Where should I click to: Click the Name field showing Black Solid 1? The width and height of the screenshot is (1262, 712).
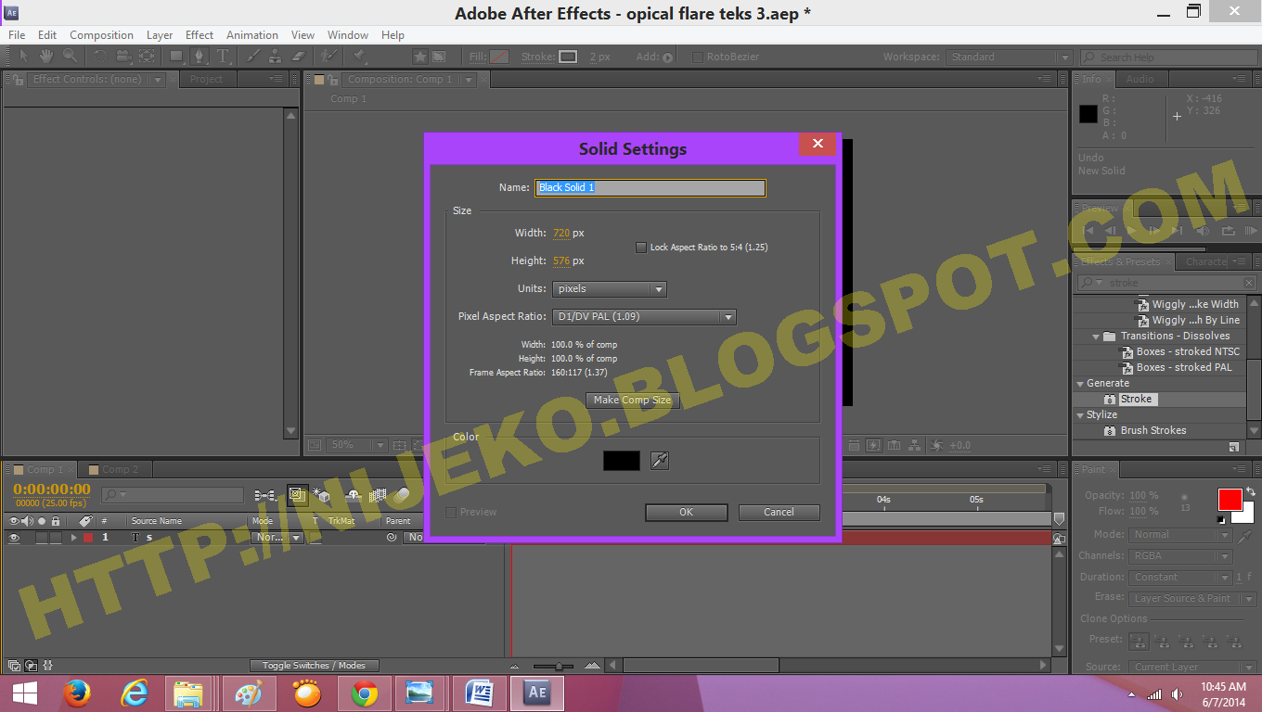pos(650,187)
